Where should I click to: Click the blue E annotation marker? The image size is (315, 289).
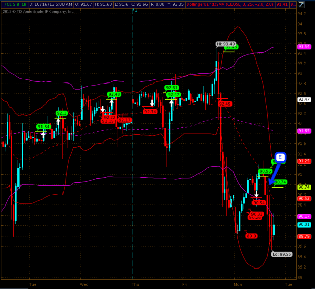[x=280, y=158]
